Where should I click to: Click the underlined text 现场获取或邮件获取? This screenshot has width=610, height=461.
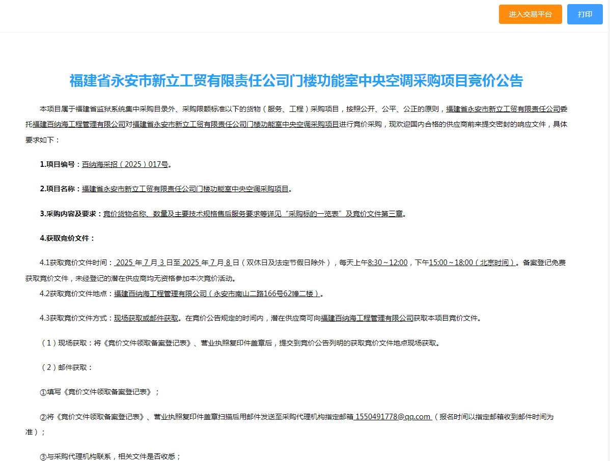(x=146, y=319)
